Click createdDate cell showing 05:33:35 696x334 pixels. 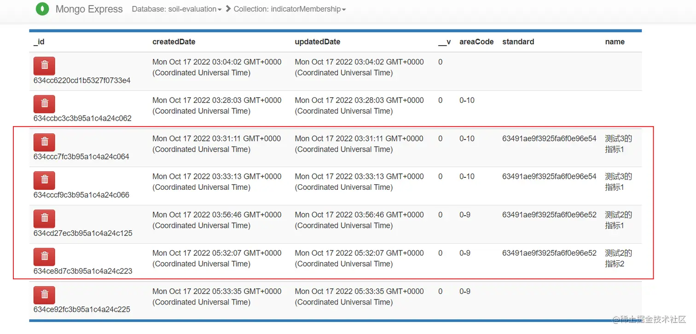click(x=217, y=296)
